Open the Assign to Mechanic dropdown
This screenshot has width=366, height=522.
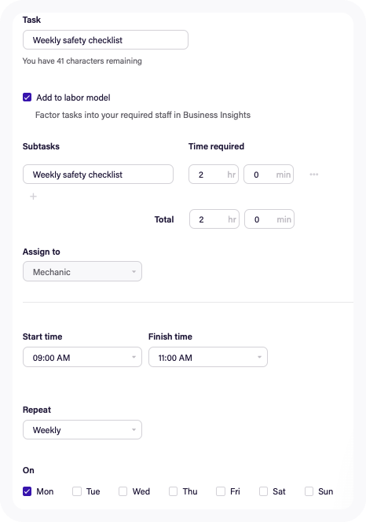pos(82,271)
